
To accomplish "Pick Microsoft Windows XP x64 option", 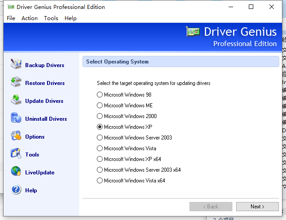I will click(x=100, y=159).
